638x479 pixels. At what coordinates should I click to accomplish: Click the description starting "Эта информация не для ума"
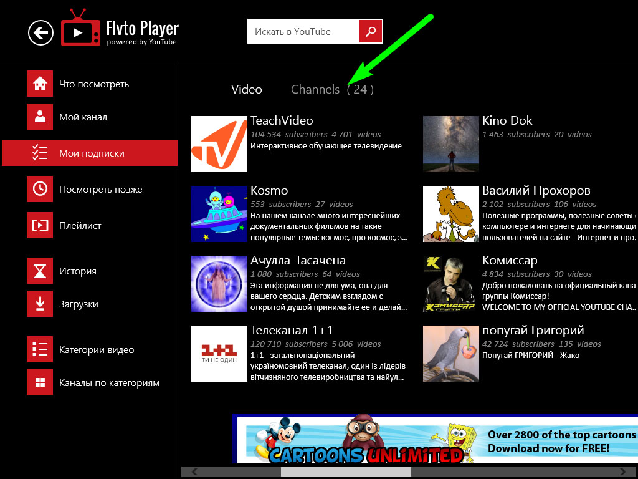pos(329,296)
